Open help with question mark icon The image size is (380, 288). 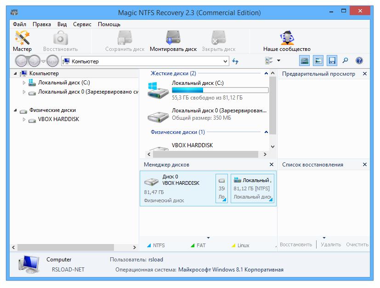click(x=359, y=61)
